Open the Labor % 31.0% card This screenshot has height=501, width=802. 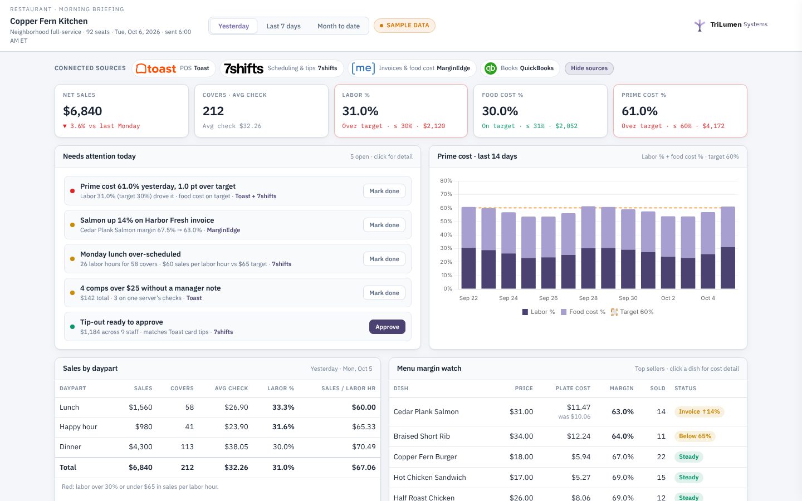coord(400,111)
